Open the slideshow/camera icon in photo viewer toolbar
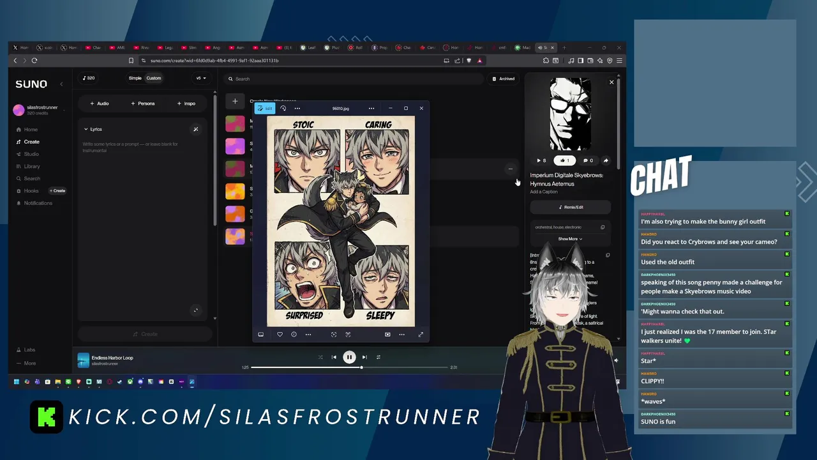This screenshot has height=460, width=817. pyautogui.click(x=387, y=334)
